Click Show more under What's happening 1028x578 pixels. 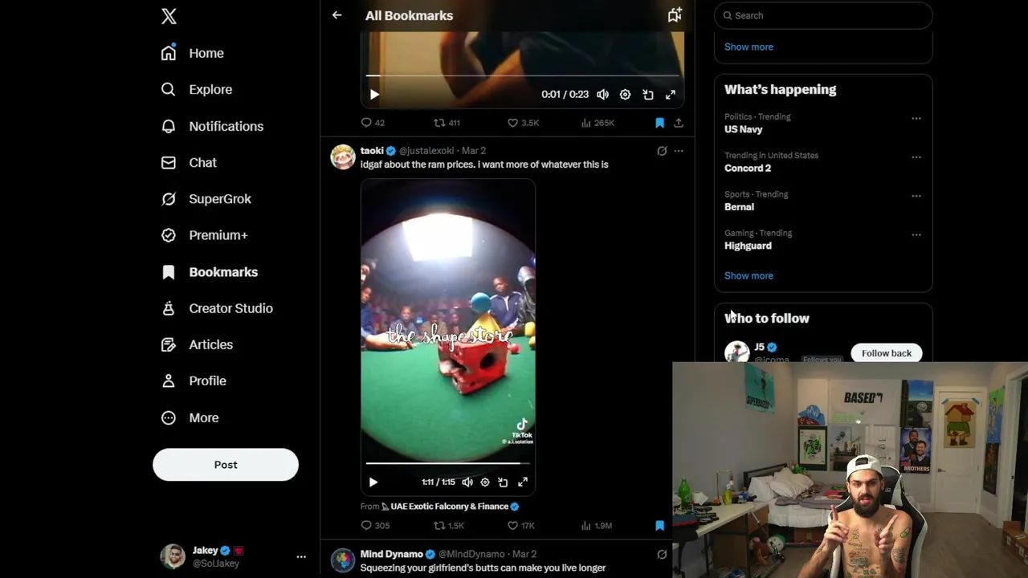pos(749,275)
